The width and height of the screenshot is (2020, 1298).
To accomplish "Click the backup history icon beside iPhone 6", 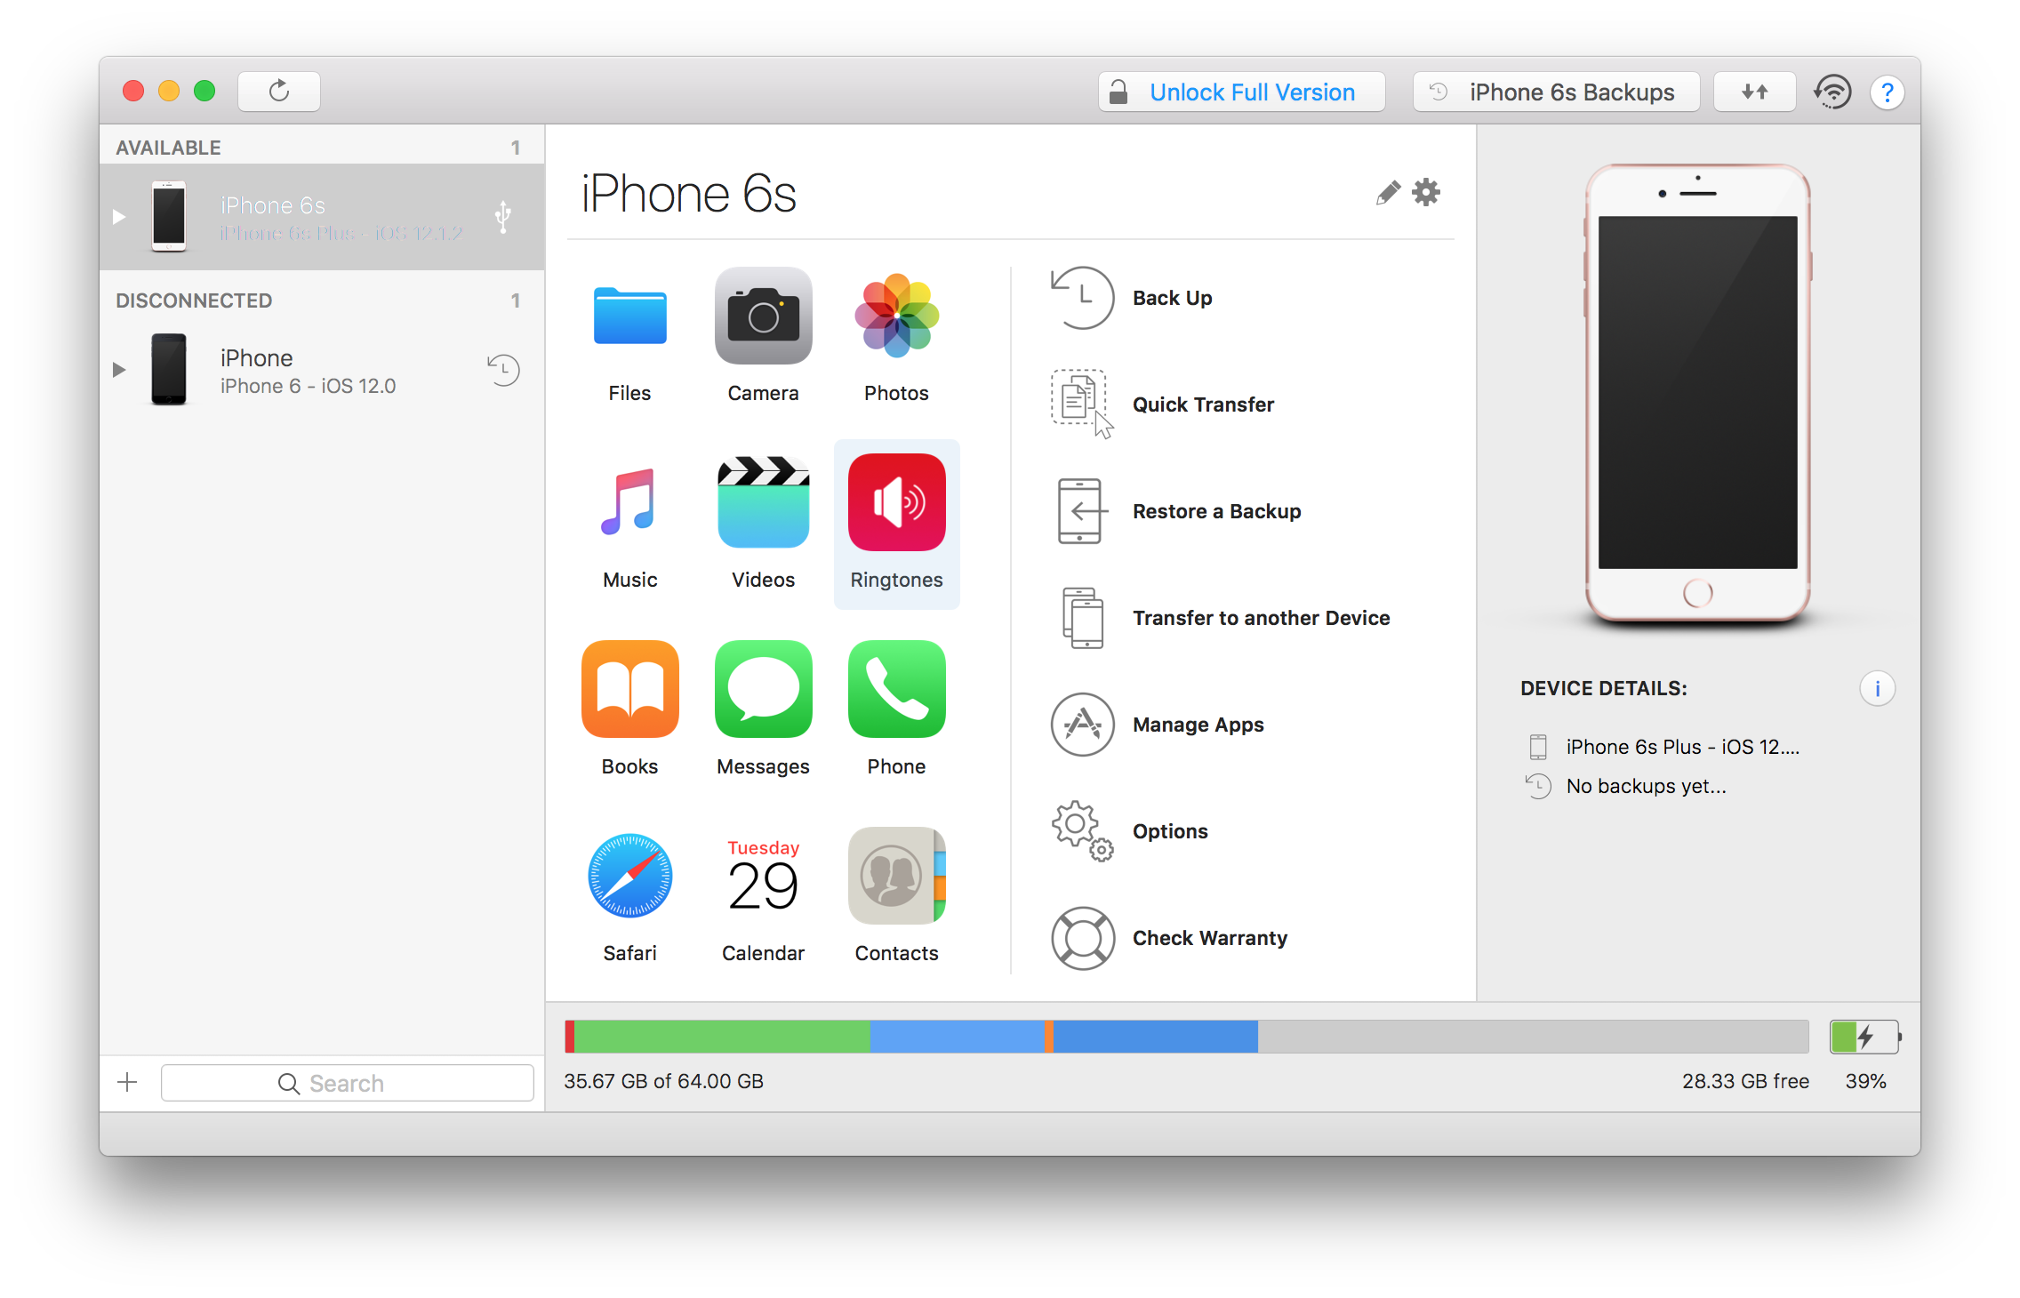I will pyautogui.click(x=503, y=369).
